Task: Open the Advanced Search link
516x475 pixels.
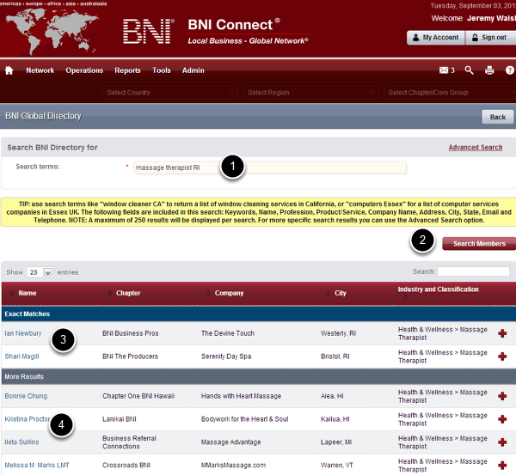Action: coord(475,148)
